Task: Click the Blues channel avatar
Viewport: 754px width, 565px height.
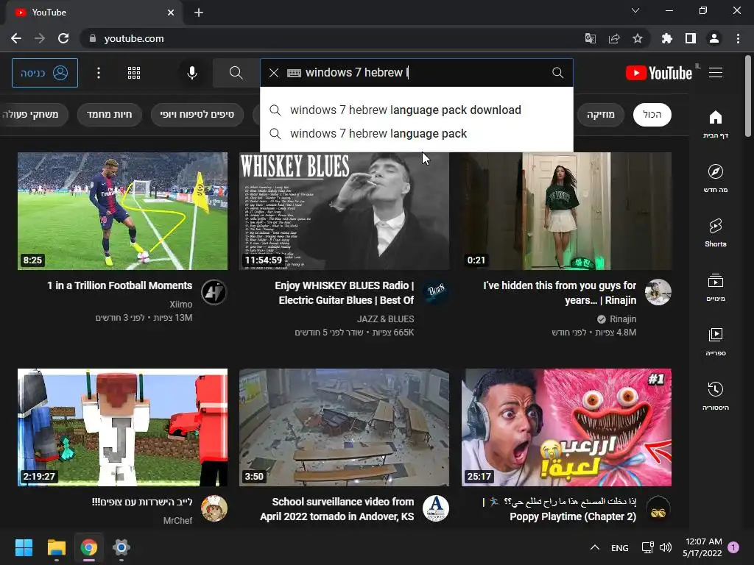Action: (436, 292)
